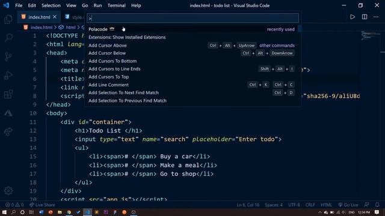Switch to the index.html tab
This screenshot has width=385, height=216.
click(39, 17)
